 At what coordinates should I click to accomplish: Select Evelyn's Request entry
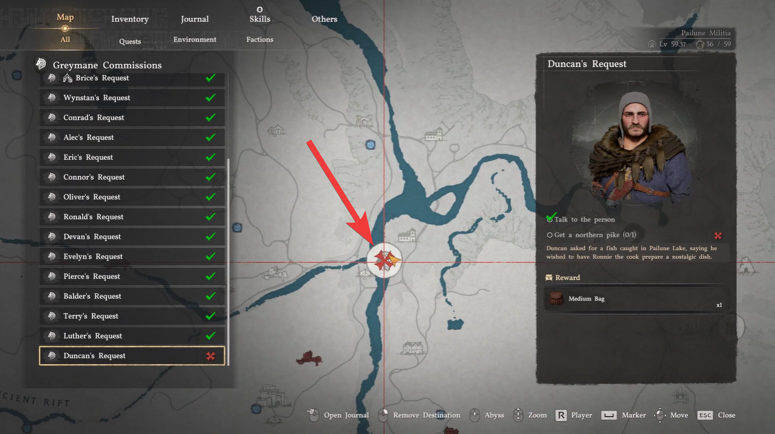pyautogui.click(x=132, y=256)
